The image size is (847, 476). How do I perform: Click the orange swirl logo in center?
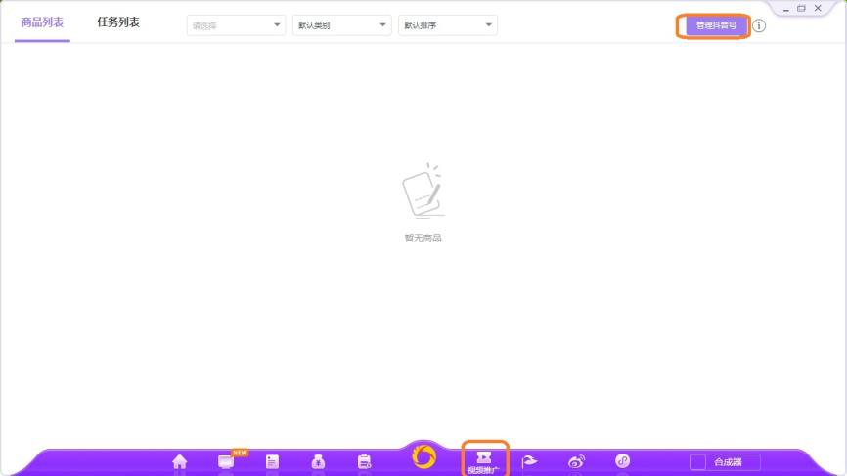click(423, 457)
